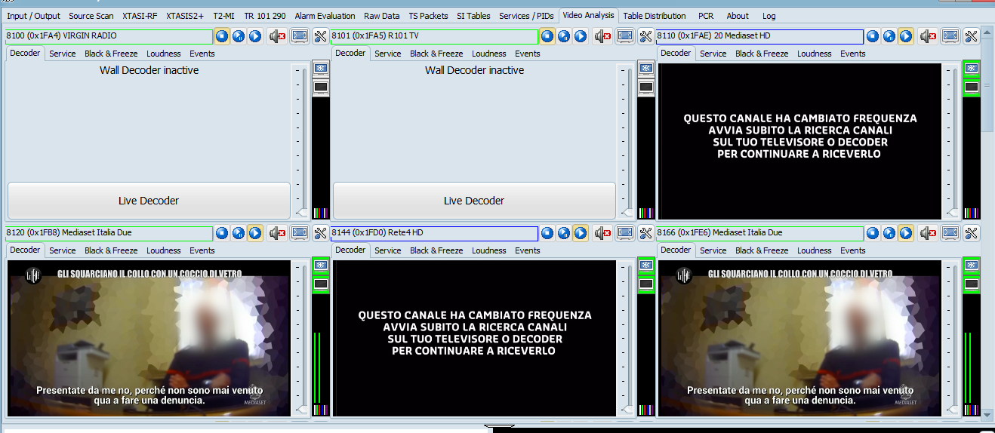Open the SI Tables tab
Image resolution: width=995 pixels, height=433 pixels.
tap(473, 16)
